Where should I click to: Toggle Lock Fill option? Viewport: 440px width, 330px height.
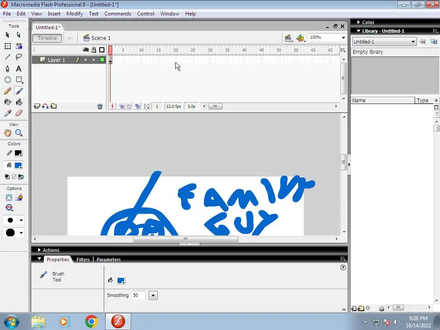coord(19,198)
